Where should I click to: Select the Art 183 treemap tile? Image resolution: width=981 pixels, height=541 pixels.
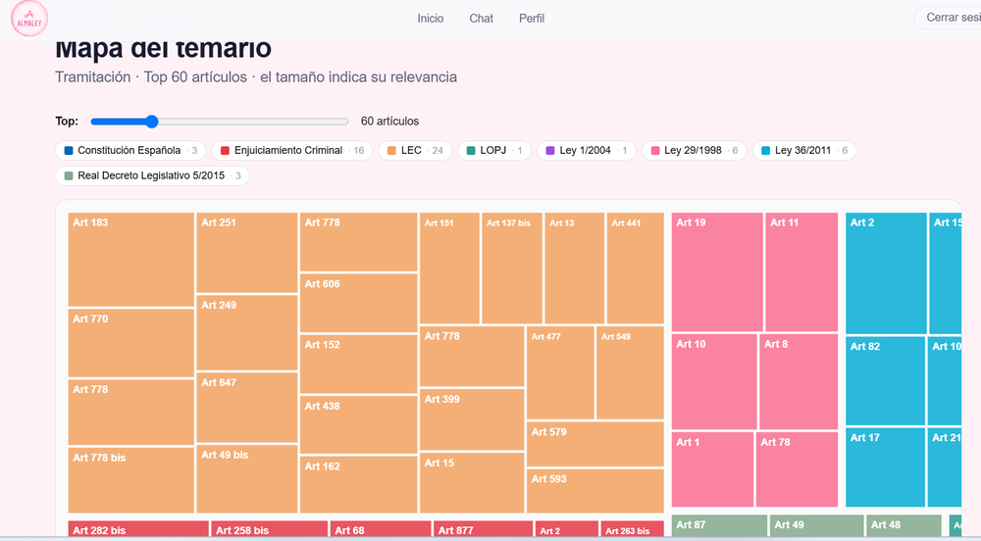click(x=130, y=260)
